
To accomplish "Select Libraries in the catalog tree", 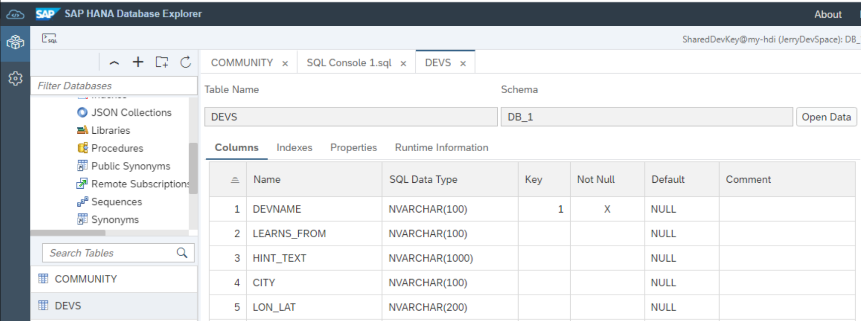I will pos(111,130).
